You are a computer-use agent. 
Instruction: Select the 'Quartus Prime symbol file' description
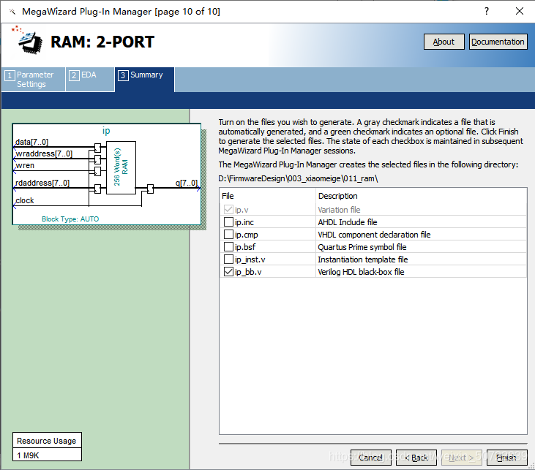362,247
